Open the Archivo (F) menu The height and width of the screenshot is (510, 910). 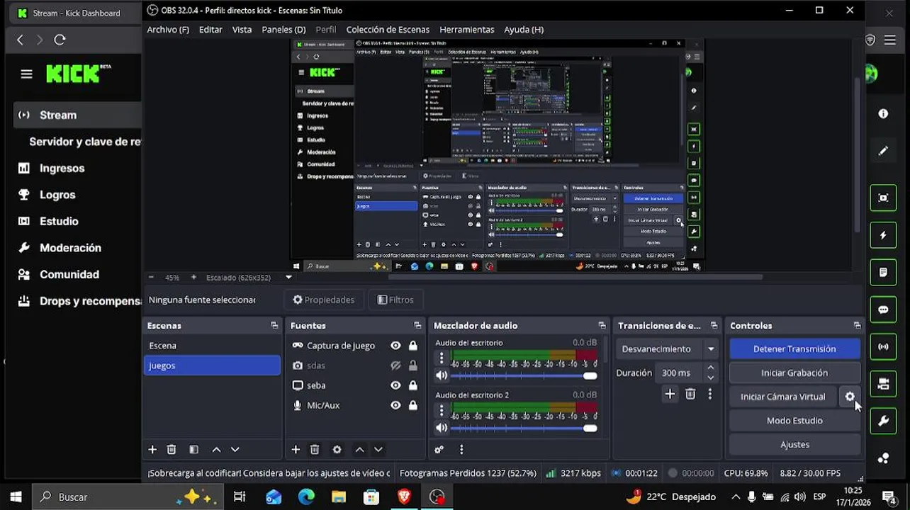[168, 30]
